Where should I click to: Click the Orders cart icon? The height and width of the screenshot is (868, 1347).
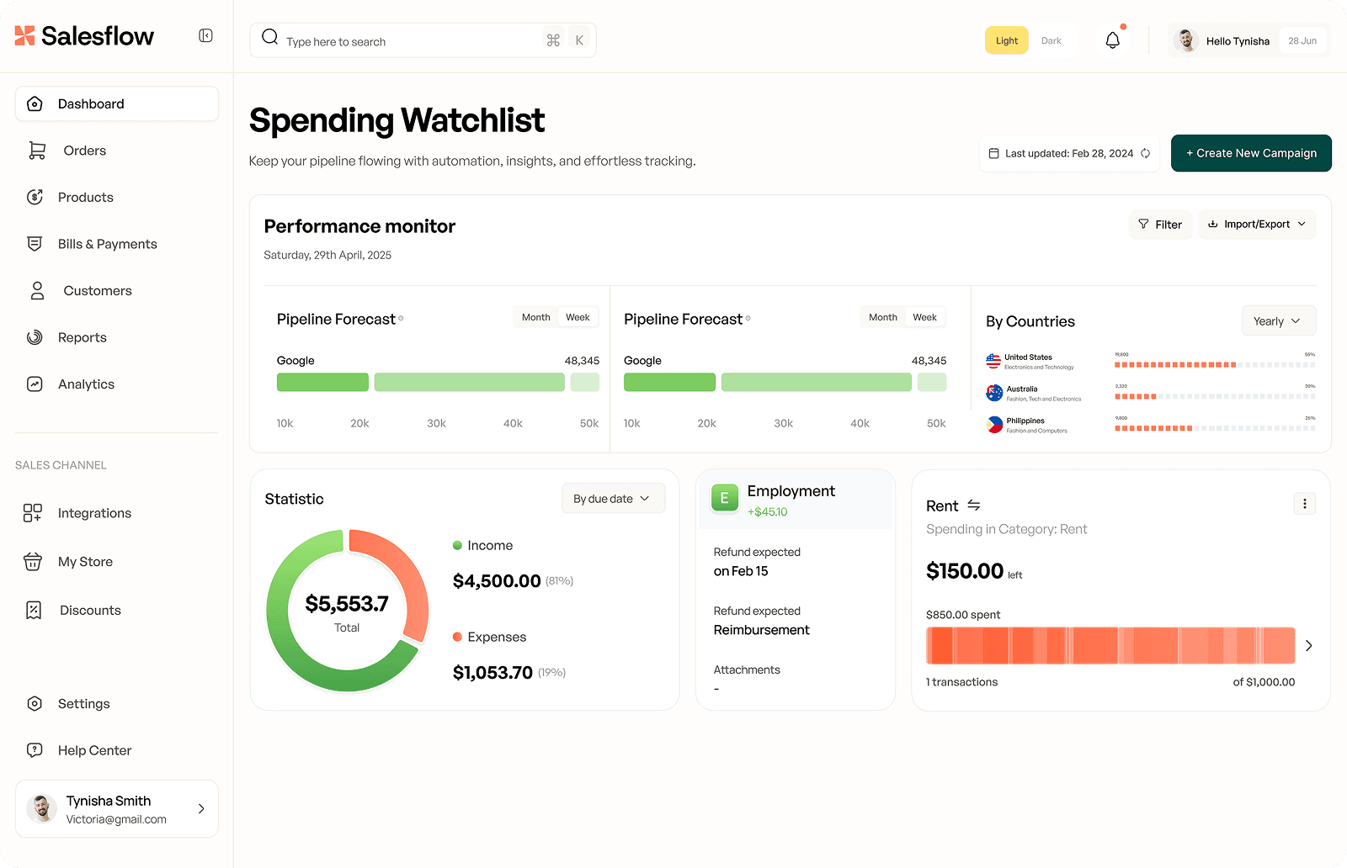[37, 151]
